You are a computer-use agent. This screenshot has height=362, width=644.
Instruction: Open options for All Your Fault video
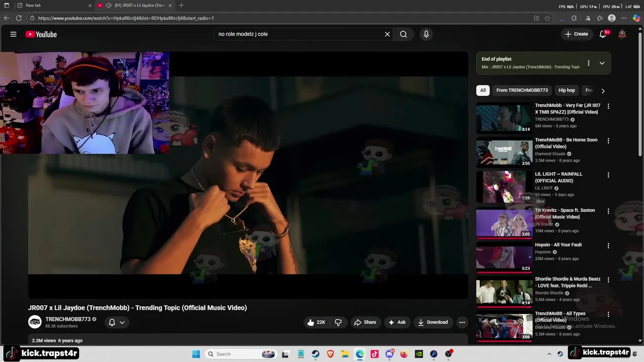[608, 246]
